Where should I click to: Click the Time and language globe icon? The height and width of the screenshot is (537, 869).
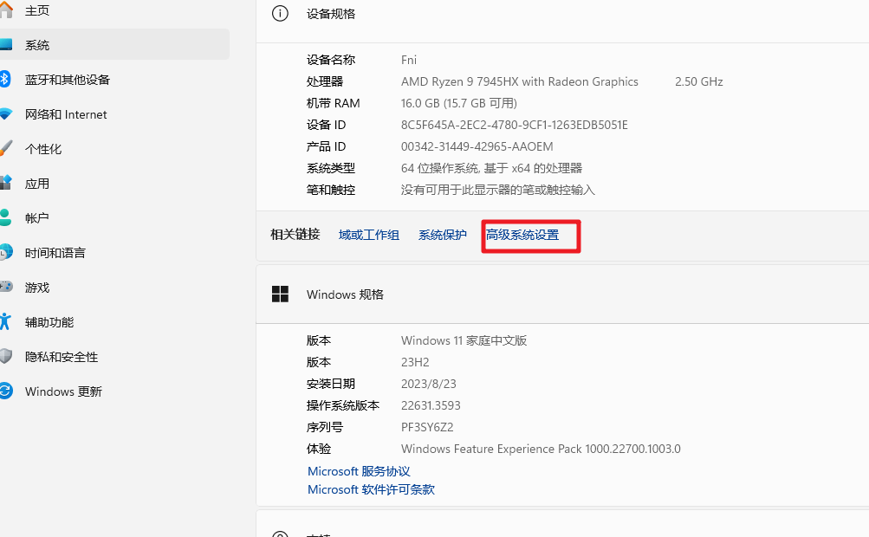5,252
